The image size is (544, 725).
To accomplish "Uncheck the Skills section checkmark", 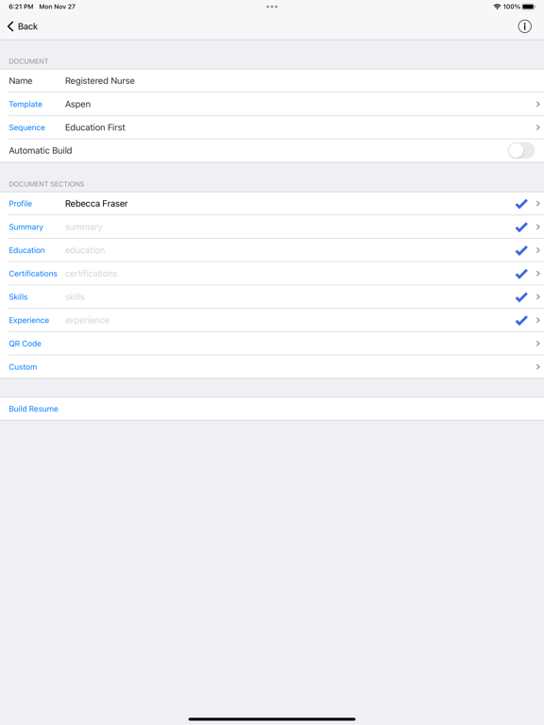I will [521, 296].
